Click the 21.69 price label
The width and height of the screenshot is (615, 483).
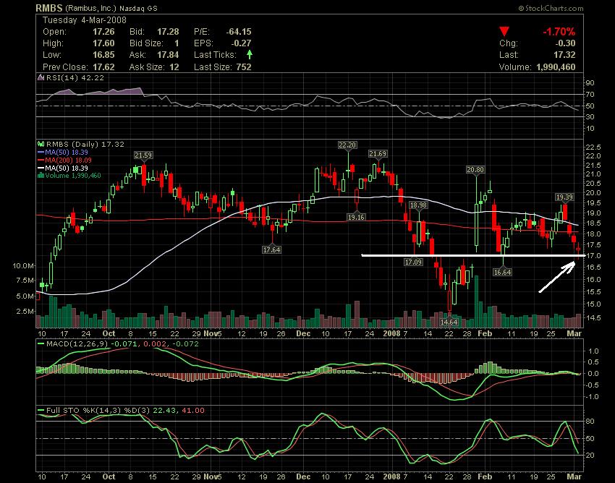tap(377, 154)
